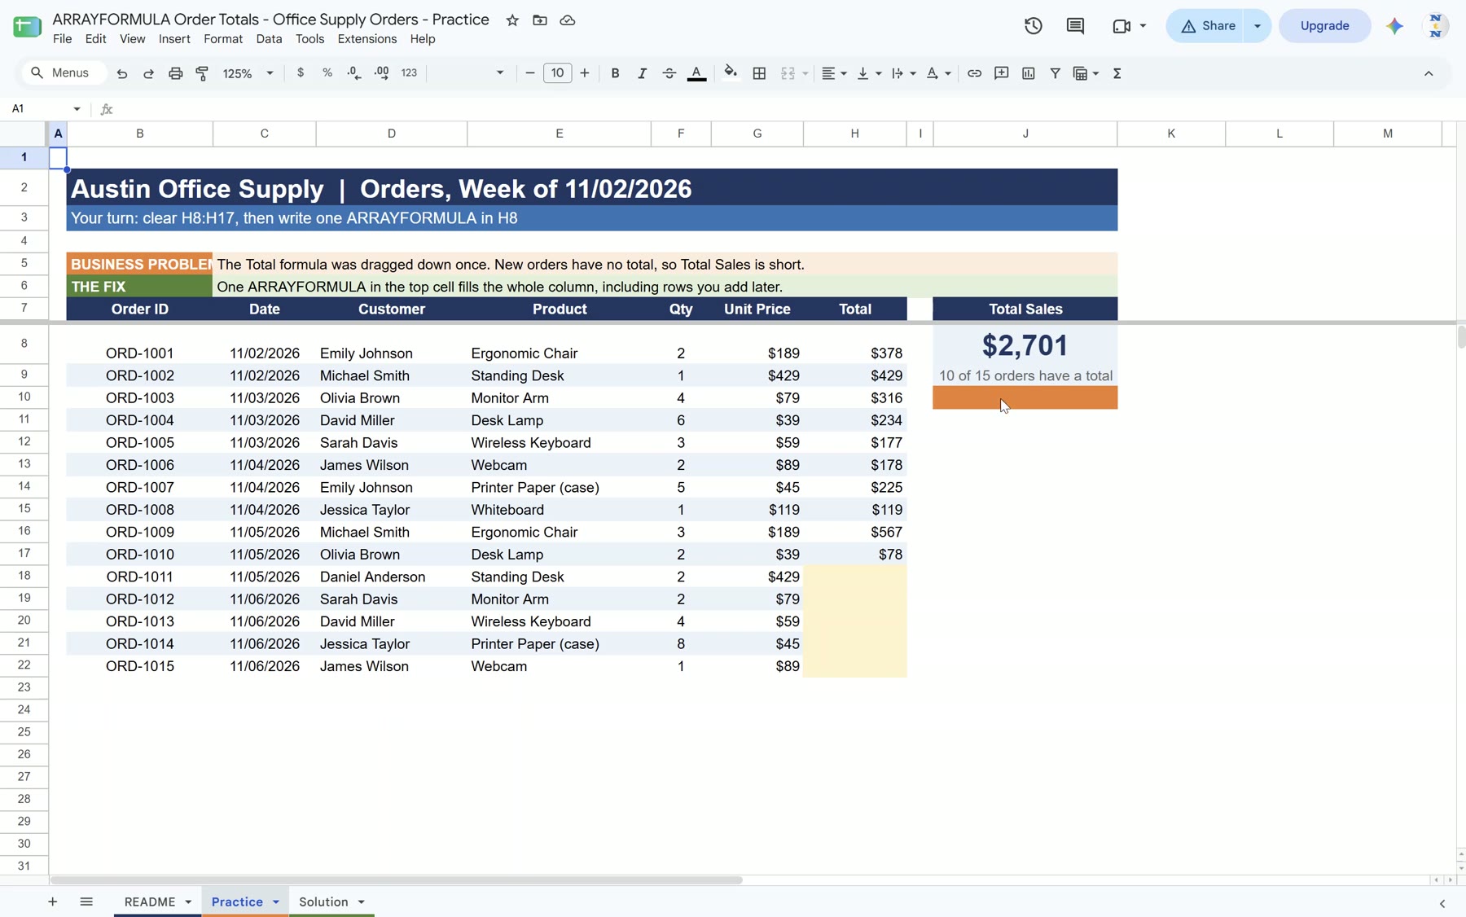1466x917 pixels.
Task: Open the Data menu
Action: [269, 39]
